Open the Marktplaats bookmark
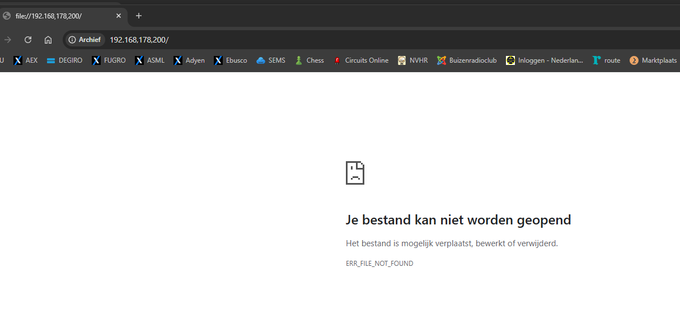Viewport: 680px width, 319px height. [x=653, y=60]
